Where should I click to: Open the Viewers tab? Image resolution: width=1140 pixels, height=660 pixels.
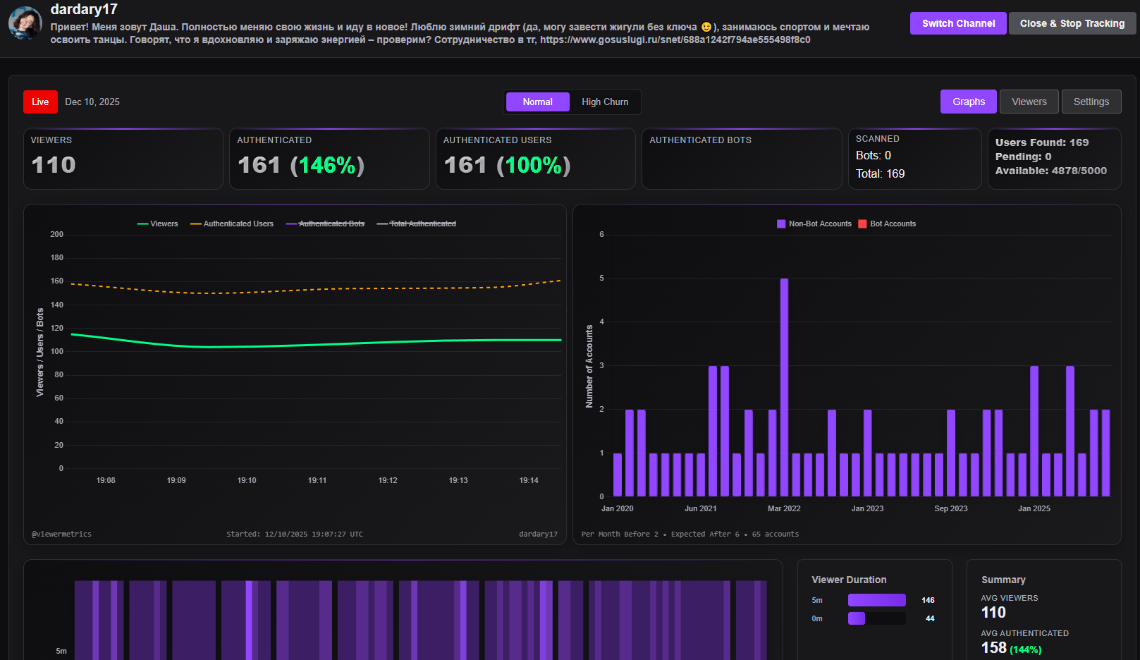(1029, 102)
